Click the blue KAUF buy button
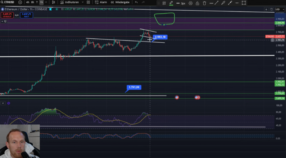This screenshot has height=158, width=286. click(x=27, y=15)
